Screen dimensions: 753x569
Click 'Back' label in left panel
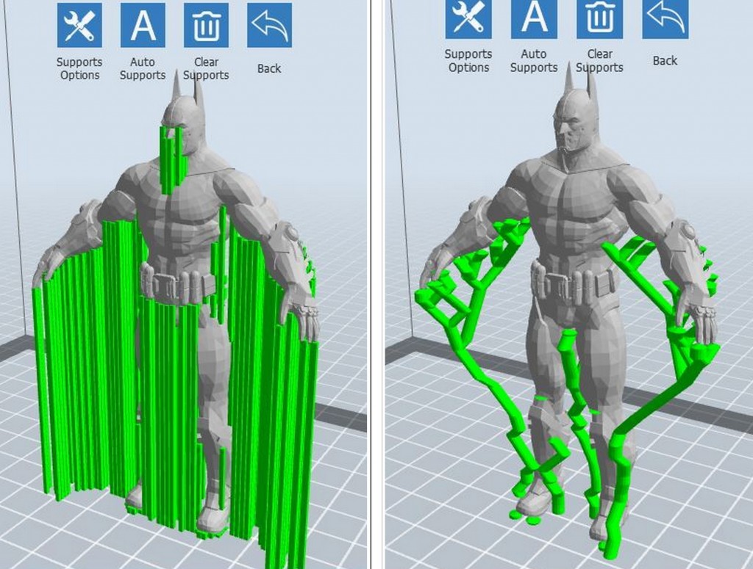pos(269,68)
